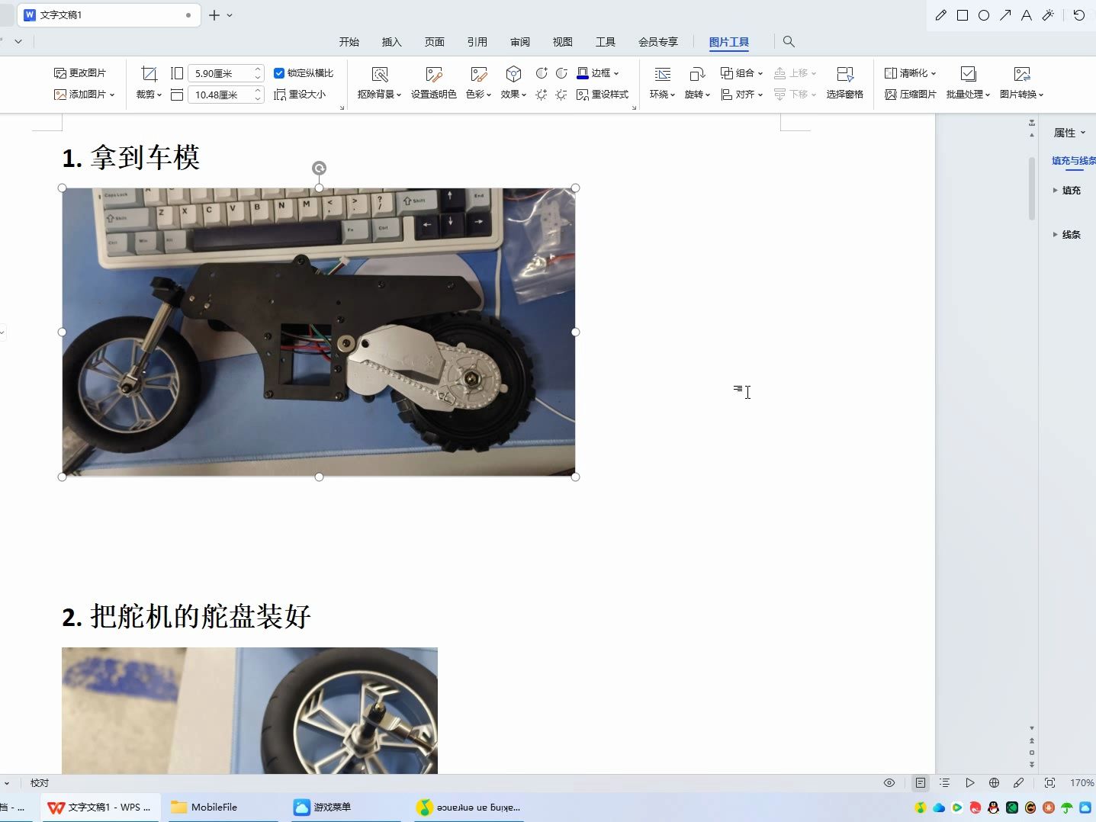The height and width of the screenshot is (822, 1096).
Task: Click the decrease contrast icon
Action: (x=561, y=73)
